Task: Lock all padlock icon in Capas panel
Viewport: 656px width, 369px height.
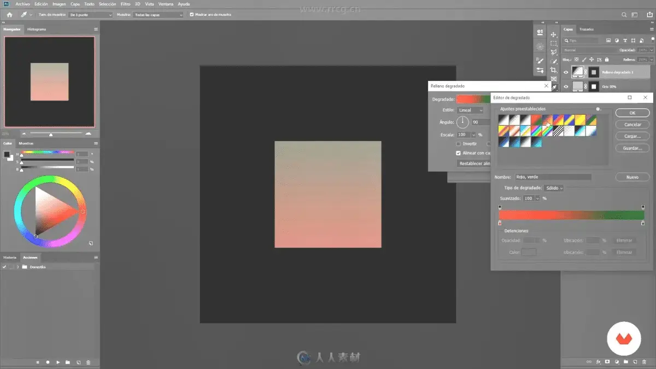Action: coord(606,59)
